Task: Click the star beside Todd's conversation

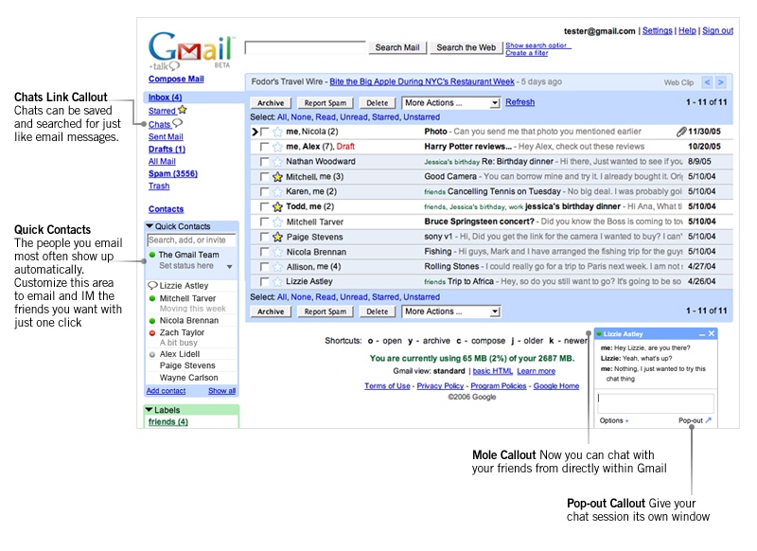Action: [277, 206]
